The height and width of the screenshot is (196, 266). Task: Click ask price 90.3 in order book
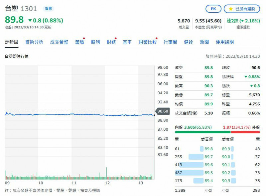(x=226, y=181)
